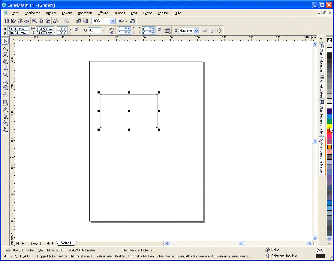Image resolution: width=334 pixels, height=261 pixels.
Task: Toggle the non-proportional scaling lock
Action: pyautogui.click(x=76, y=29)
